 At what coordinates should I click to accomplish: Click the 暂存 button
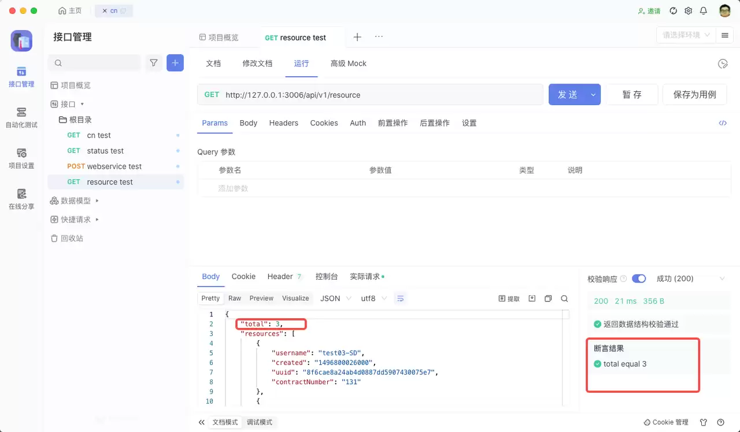click(x=632, y=95)
